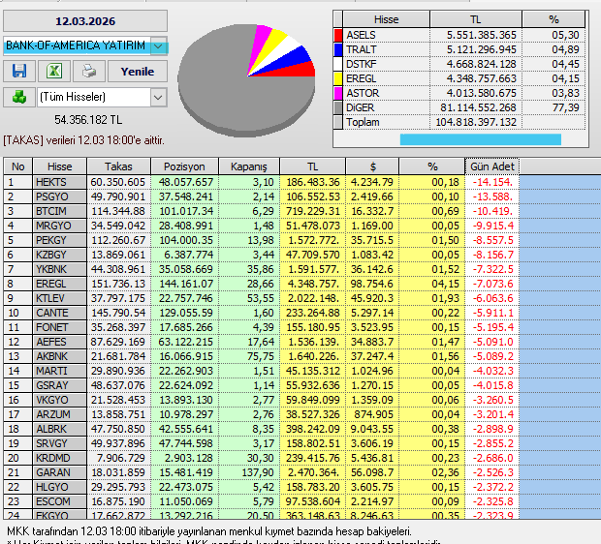This screenshot has height=544, width=601.
Task: Select the VKGYO stock cell
Action: tap(60, 400)
